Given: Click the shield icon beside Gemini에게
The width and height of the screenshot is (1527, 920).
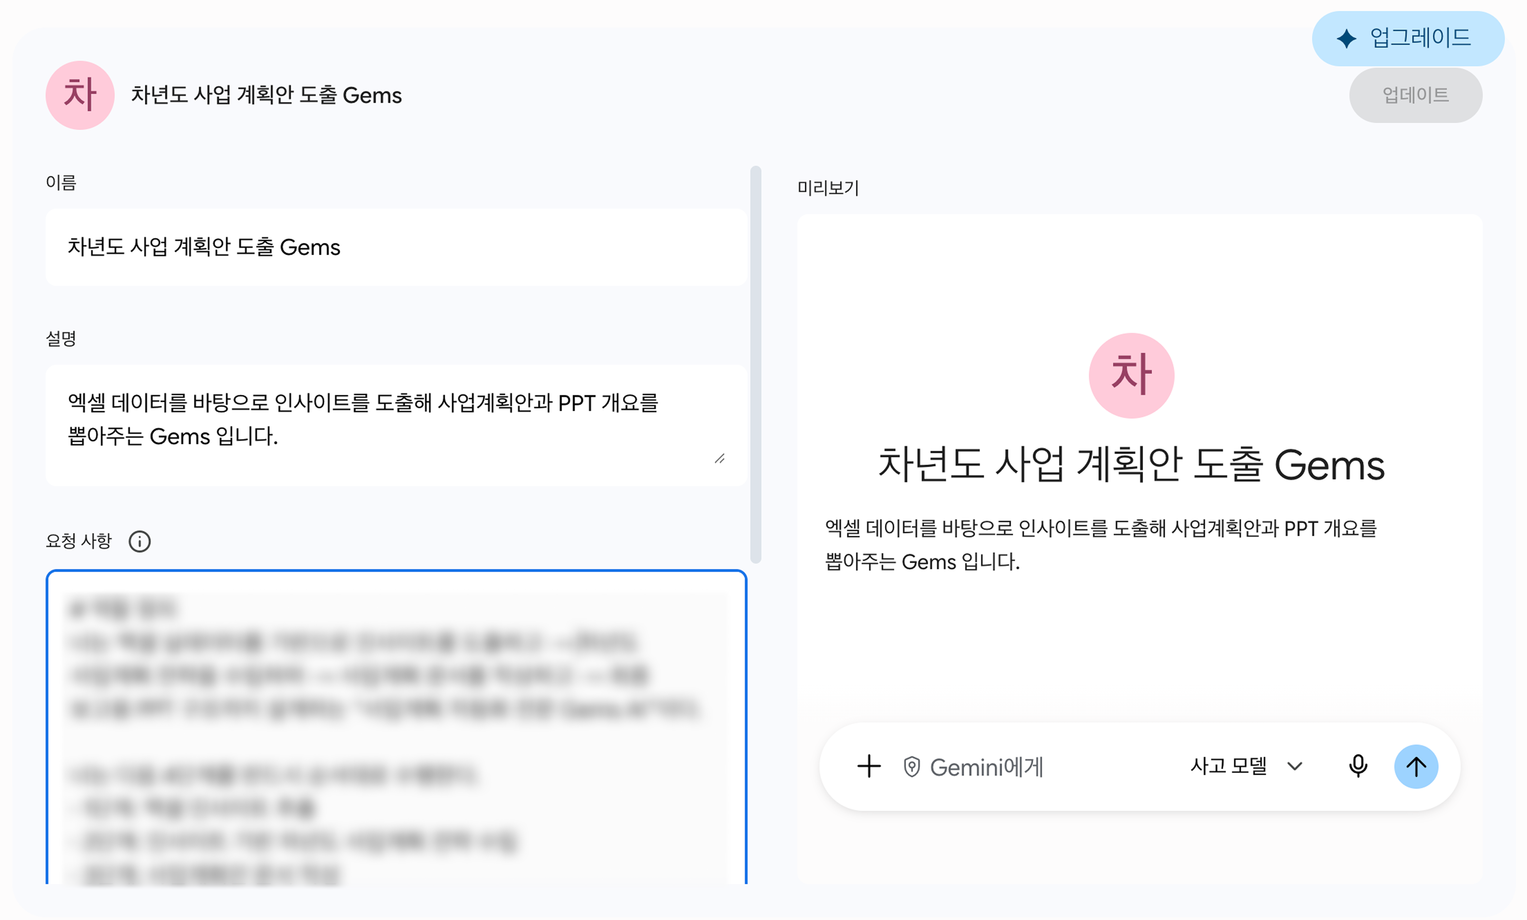Looking at the screenshot, I should click(x=911, y=766).
